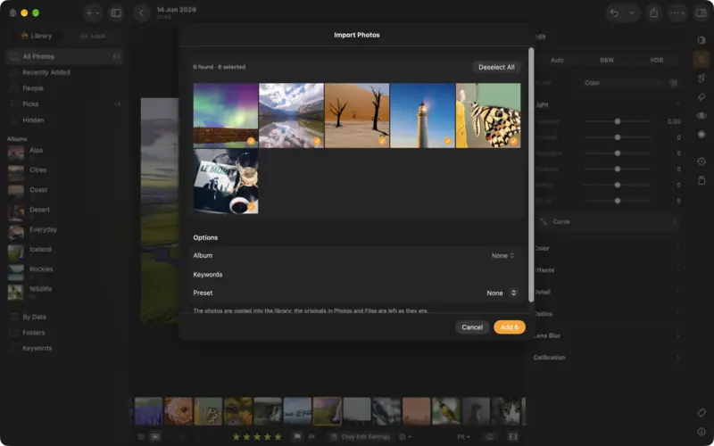The height and width of the screenshot is (446, 714).
Task: Click the compare view icon beside the Fit menu
Action: pos(489,436)
